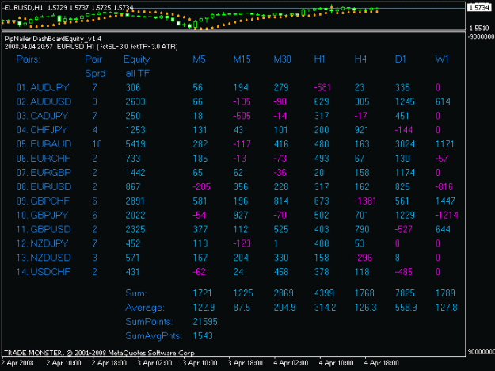Image resolution: width=495 pixels, height=371 pixels.
Task: Select the '08. EURUSD' pair row label
Action: 44,187
